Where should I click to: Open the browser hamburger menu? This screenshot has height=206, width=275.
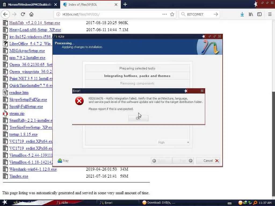tap(270, 14)
